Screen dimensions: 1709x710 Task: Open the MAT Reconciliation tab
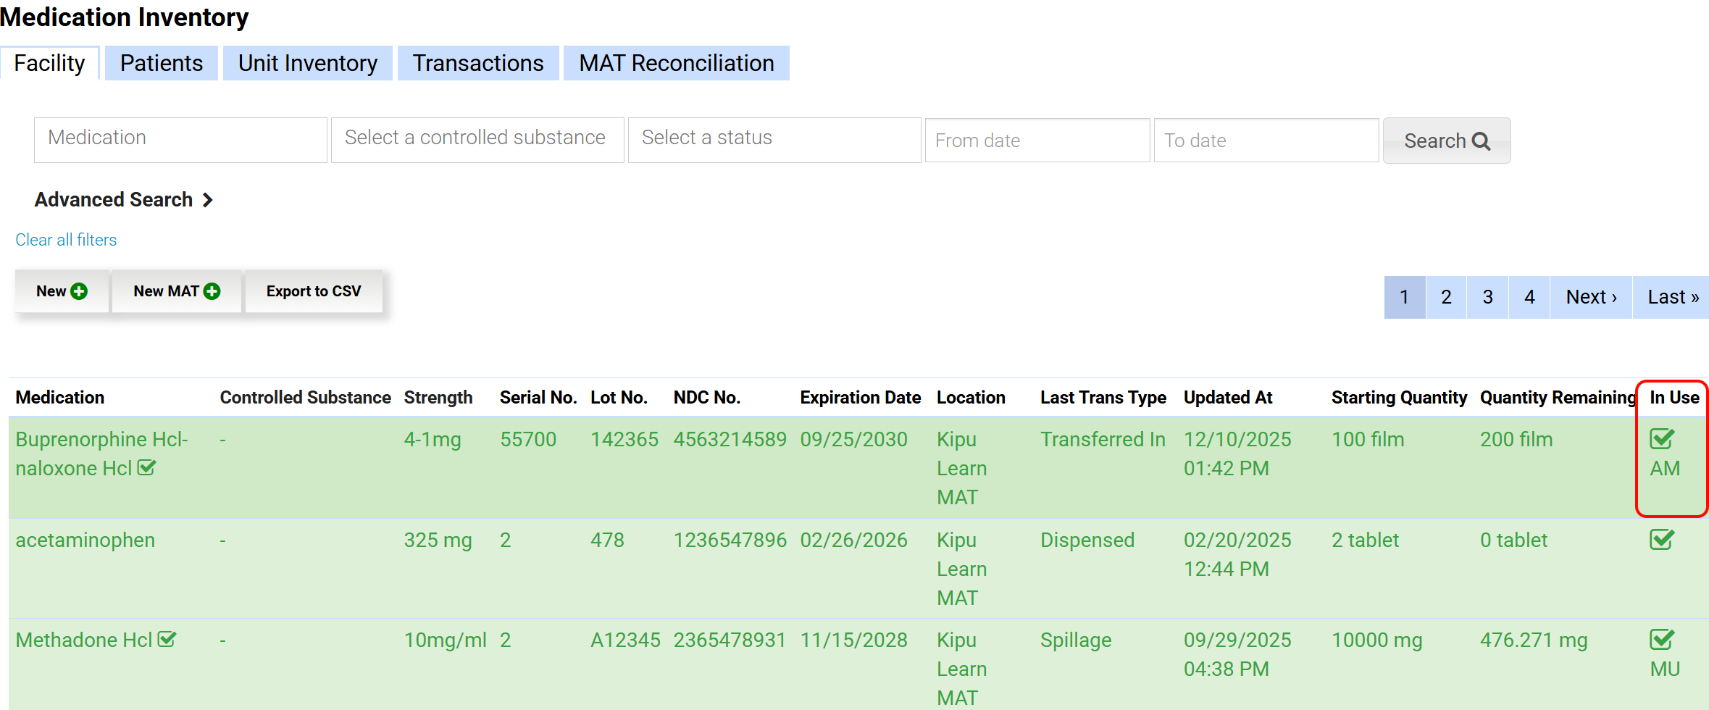(676, 64)
